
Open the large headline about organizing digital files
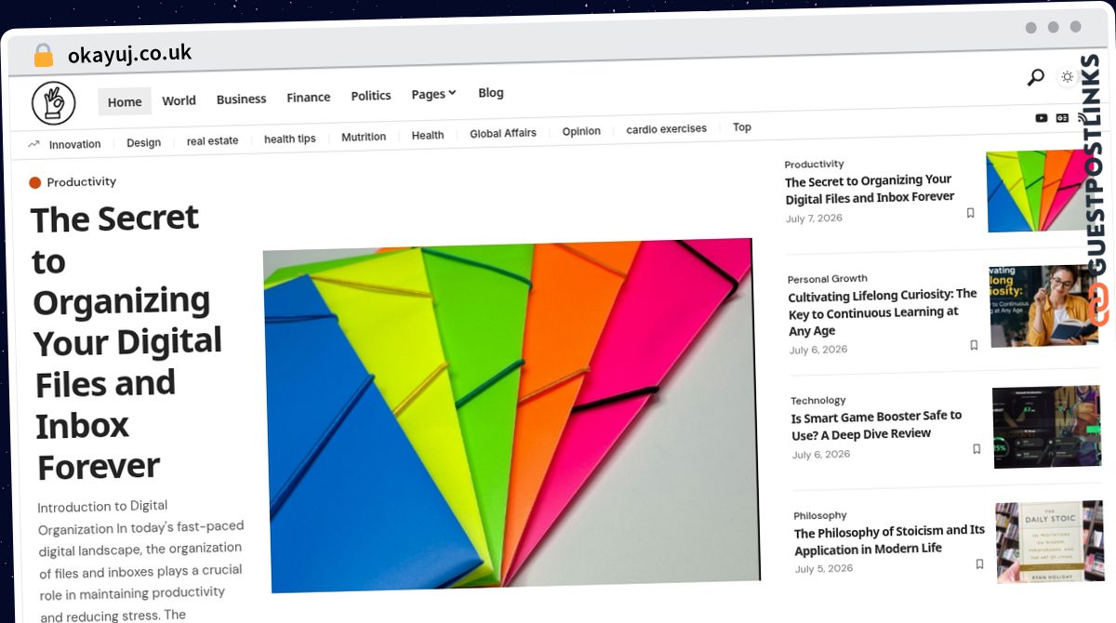(x=127, y=342)
